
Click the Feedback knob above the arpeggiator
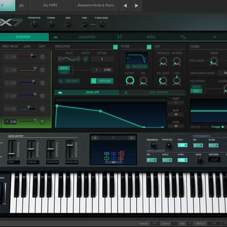point(152,145)
